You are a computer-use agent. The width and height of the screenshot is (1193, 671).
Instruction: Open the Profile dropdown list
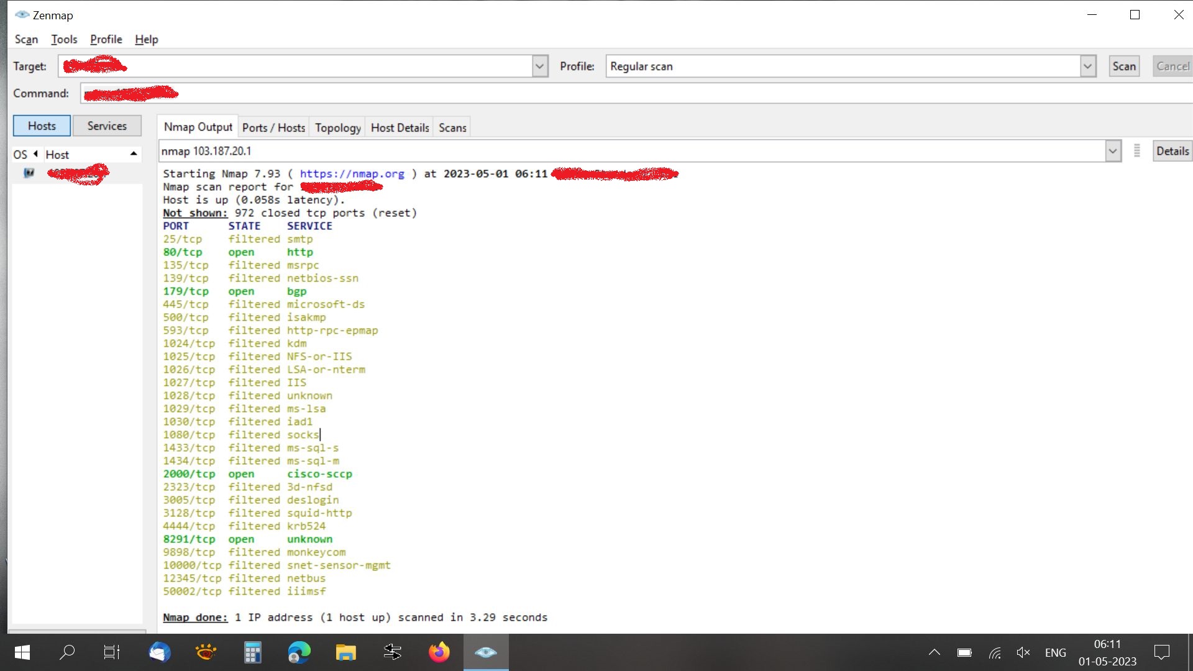pyautogui.click(x=1088, y=66)
